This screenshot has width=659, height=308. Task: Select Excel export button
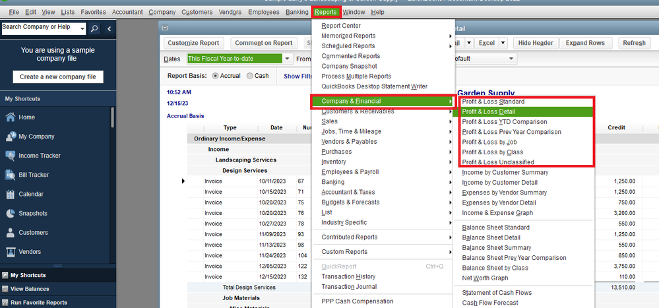(487, 43)
